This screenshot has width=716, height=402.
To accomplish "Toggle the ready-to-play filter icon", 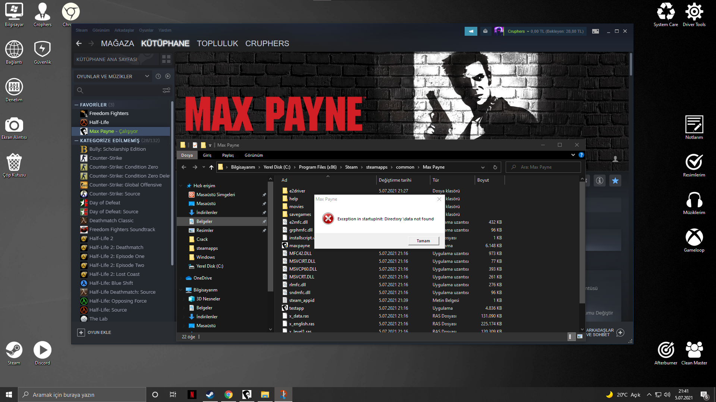I will [x=168, y=76].
